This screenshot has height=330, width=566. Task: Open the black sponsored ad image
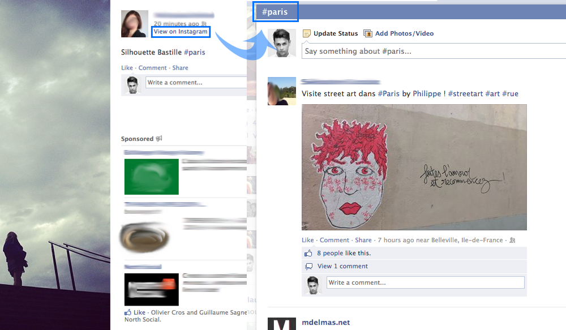(152, 290)
